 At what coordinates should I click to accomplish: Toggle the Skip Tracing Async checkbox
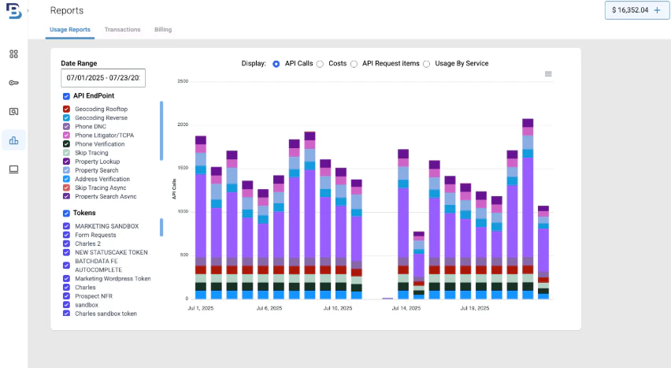pos(66,188)
